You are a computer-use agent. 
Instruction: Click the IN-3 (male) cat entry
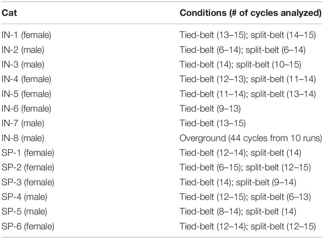[x=23, y=64]
